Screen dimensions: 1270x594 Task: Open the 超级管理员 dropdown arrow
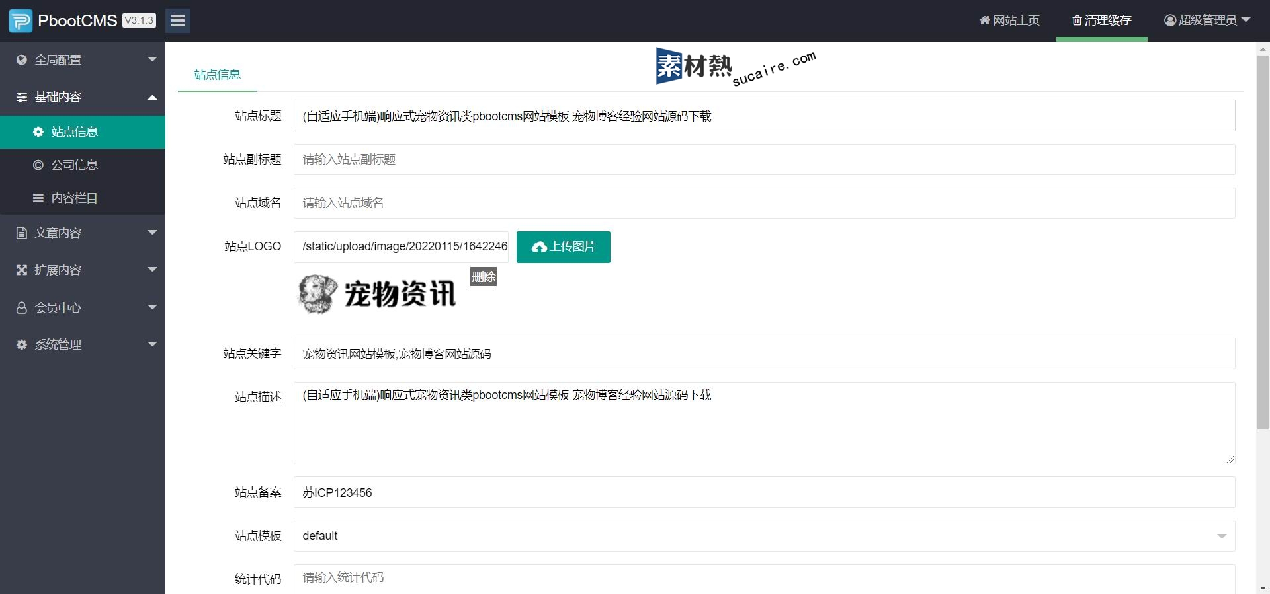pyautogui.click(x=1246, y=20)
